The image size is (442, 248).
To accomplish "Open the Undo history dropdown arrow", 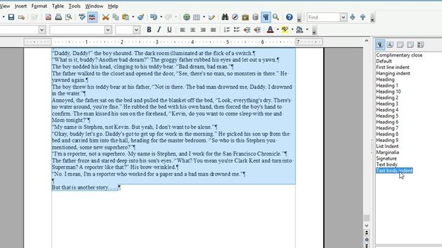I will tap(161, 17).
